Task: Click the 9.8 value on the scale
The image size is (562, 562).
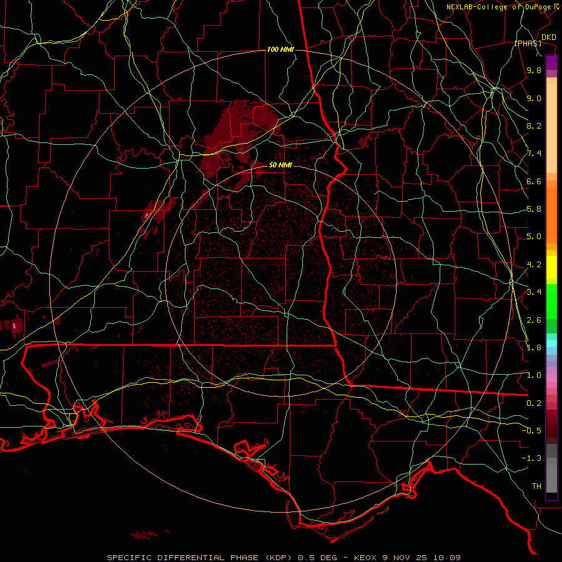Action: [534, 70]
